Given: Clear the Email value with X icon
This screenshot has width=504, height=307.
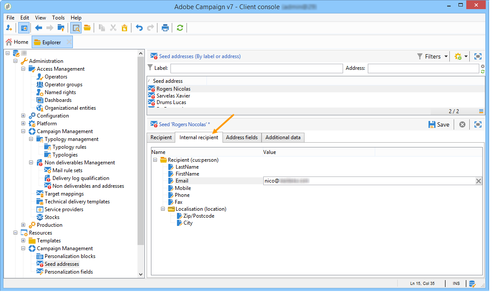Looking at the screenshot, I should 478,181.
